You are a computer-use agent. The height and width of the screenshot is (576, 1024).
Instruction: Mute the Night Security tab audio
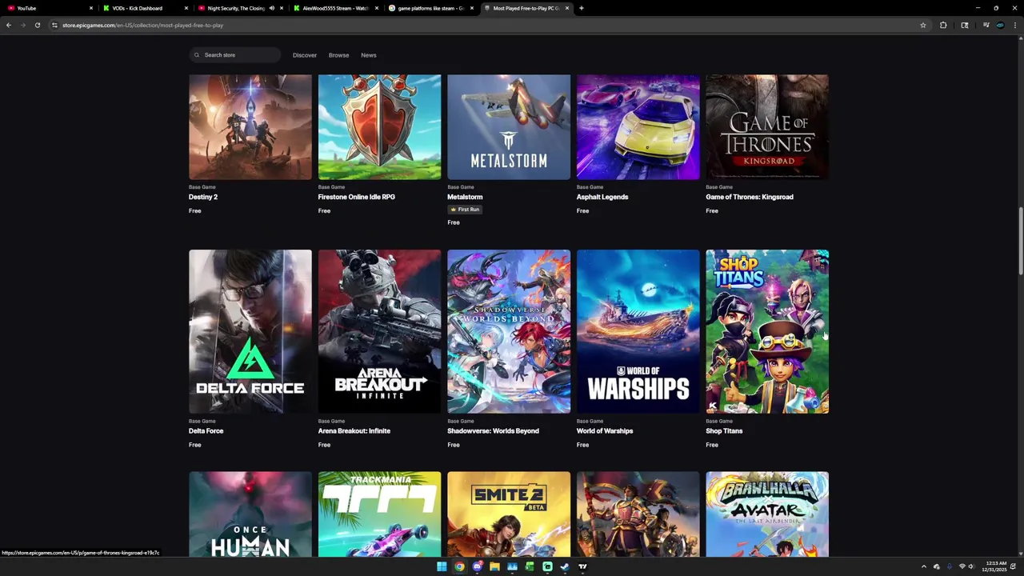(272, 8)
